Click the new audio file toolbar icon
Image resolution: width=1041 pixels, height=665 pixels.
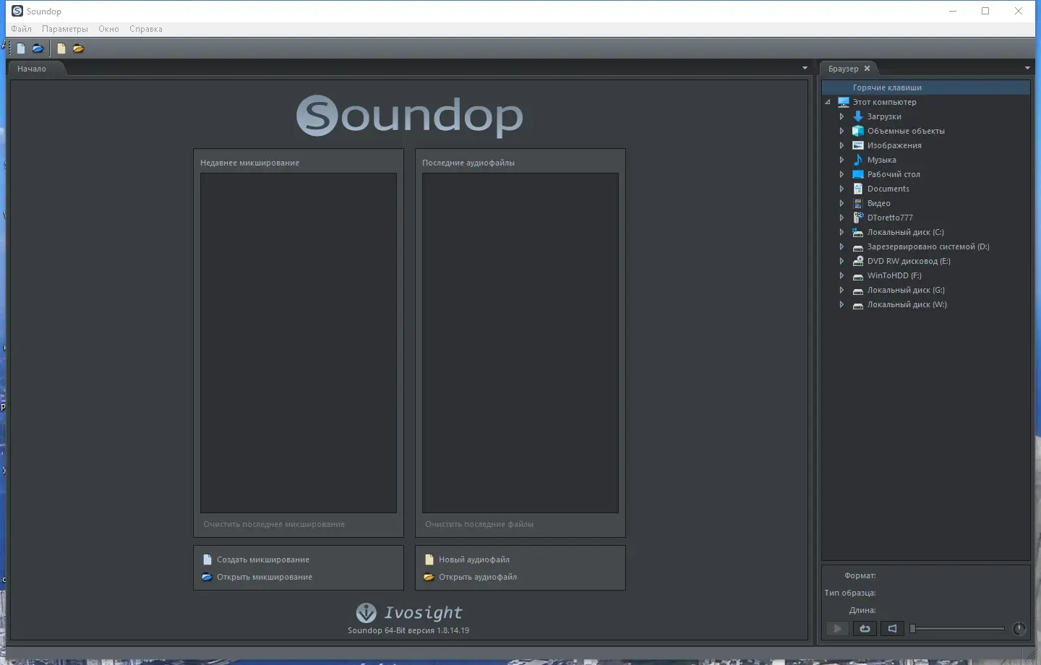point(61,48)
